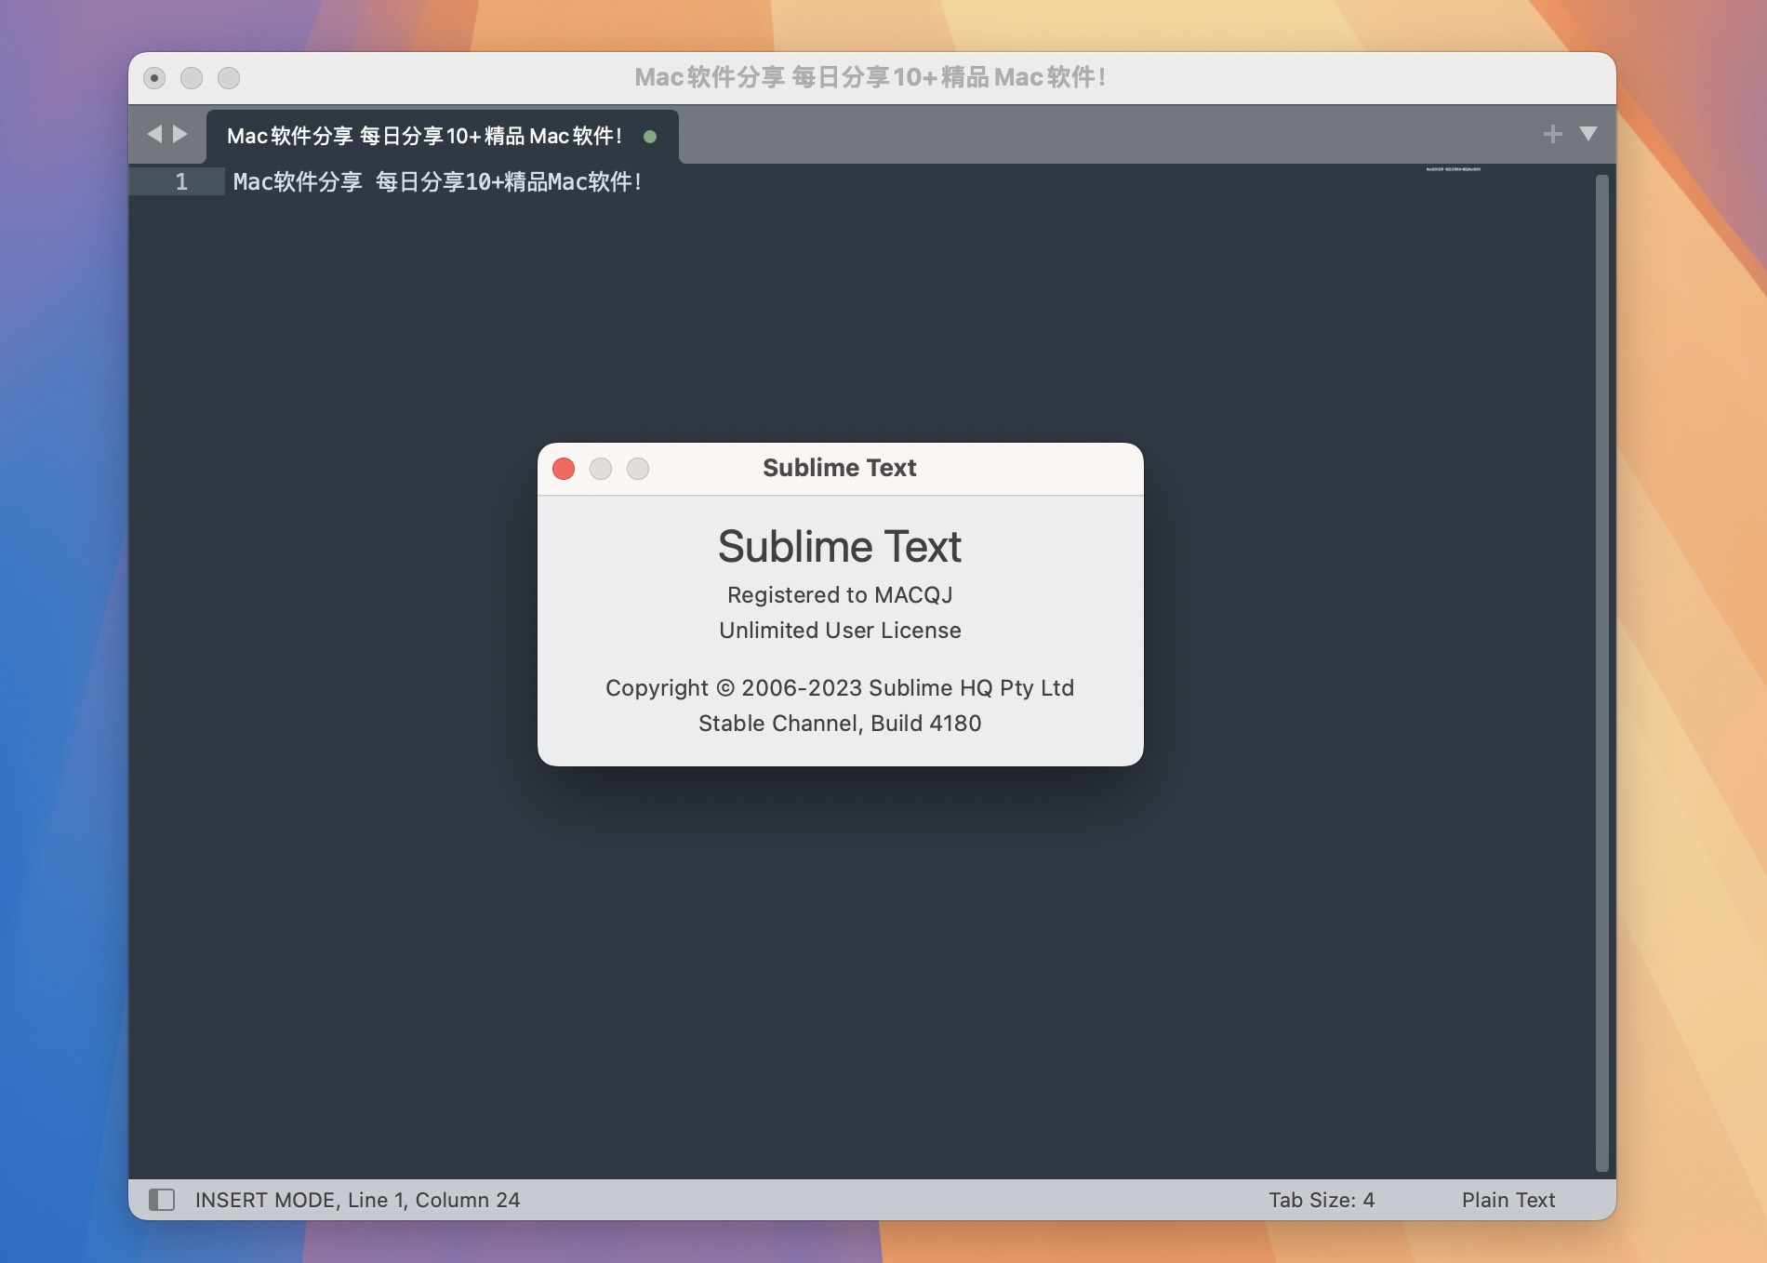Click Registered to MACQJ text
This screenshot has height=1263, width=1767.
(x=840, y=595)
